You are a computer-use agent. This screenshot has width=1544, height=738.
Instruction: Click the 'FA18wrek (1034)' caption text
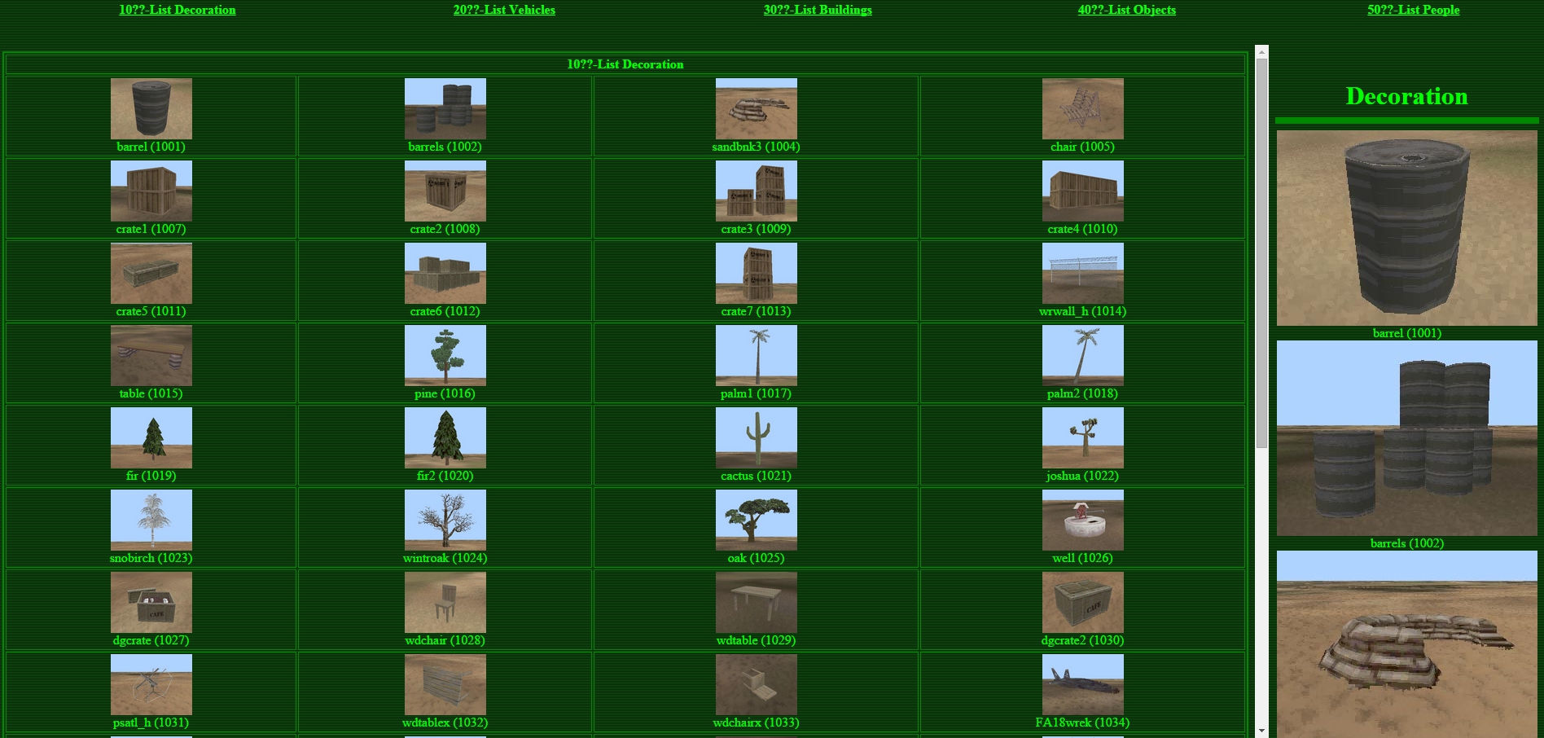(1082, 723)
